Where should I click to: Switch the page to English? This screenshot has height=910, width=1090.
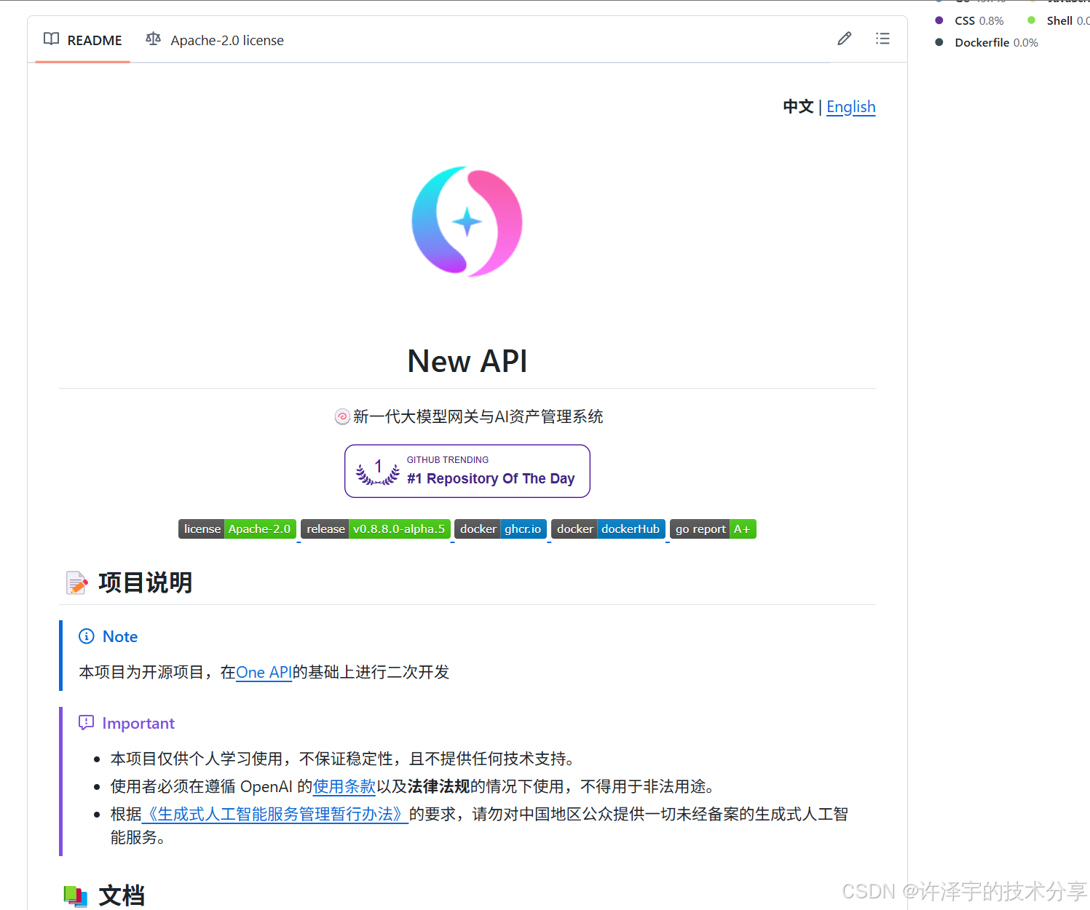coord(850,106)
